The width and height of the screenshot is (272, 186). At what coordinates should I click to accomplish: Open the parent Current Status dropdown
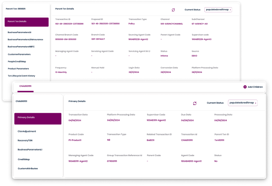(x=218, y=10)
